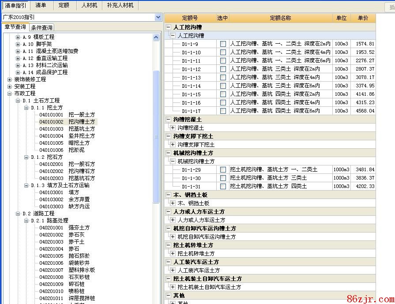
Task: Switch to the 定额 tab
Action: (x=64, y=5)
